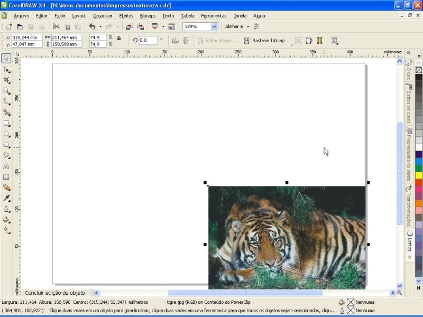Select the Pick tool in the toolbox

(x=6, y=58)
